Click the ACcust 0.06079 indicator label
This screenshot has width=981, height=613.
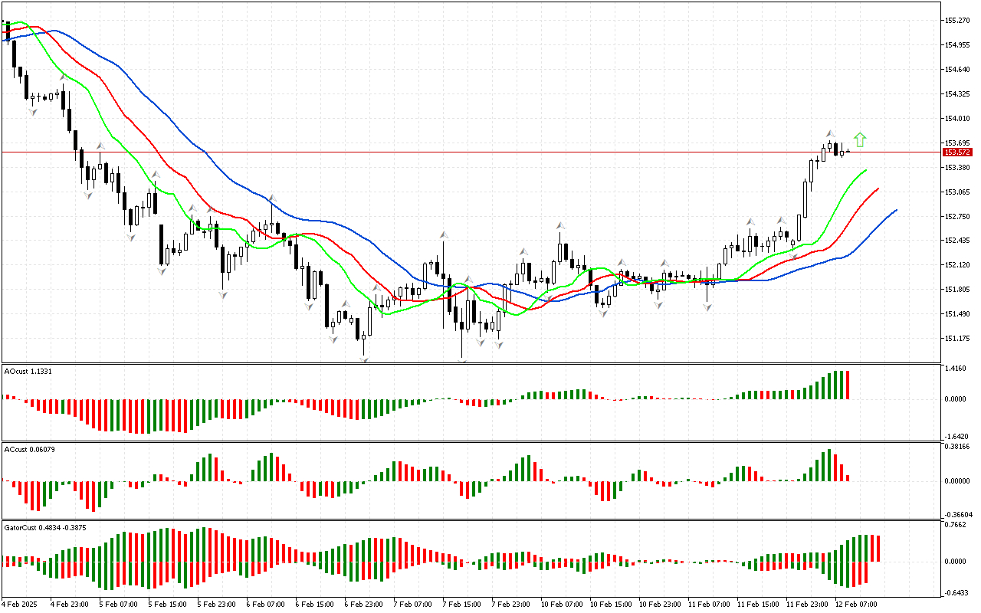click(x=29, y=449)
